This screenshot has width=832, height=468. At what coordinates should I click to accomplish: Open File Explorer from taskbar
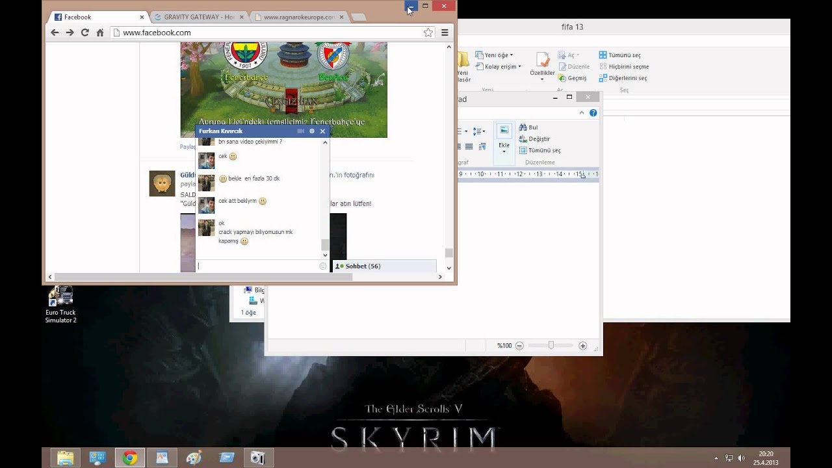(66, 458)
